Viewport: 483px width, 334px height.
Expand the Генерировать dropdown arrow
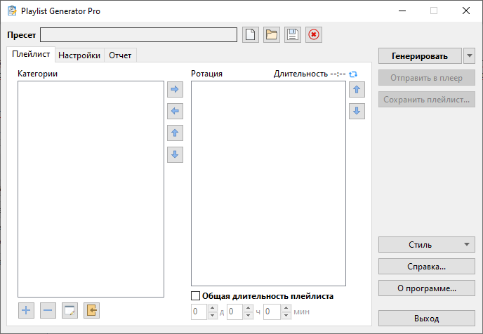(x=469, y=55)
